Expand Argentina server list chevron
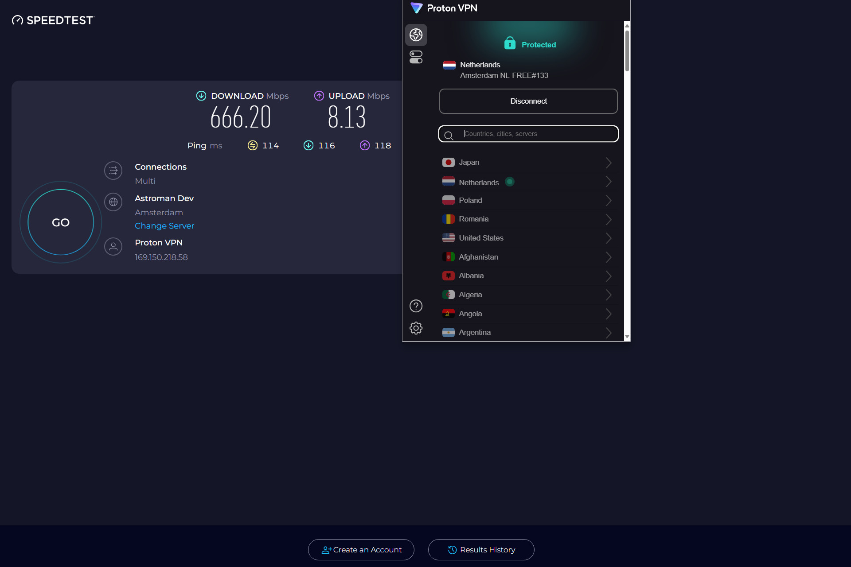 (609, 333)
